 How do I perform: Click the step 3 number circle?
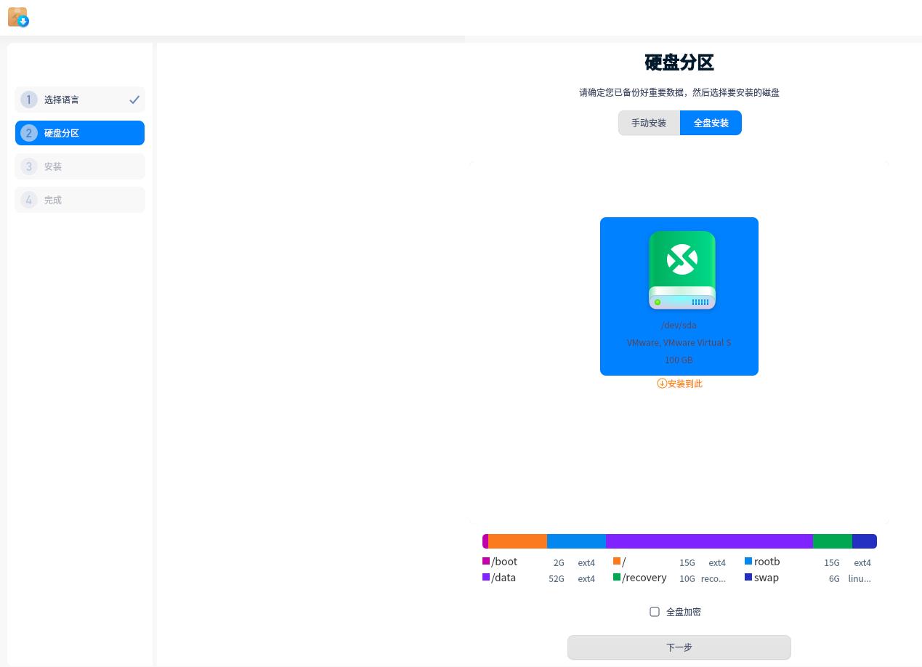tap(29, 166)
